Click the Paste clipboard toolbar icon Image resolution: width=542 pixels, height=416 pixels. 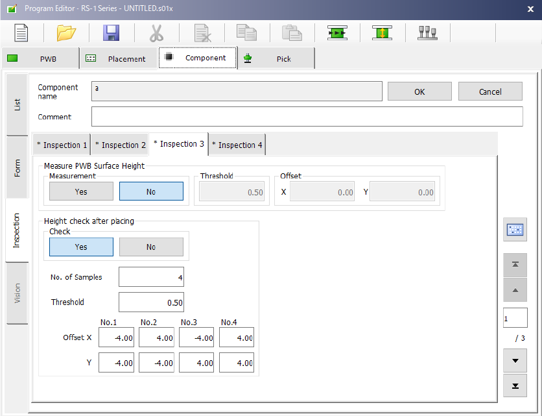click(292, 33)
